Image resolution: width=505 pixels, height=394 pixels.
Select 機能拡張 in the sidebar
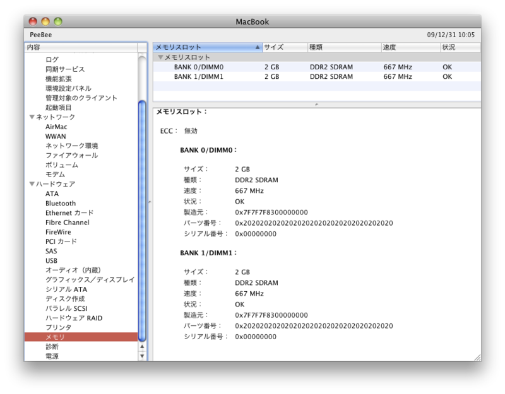pos(58,79)
